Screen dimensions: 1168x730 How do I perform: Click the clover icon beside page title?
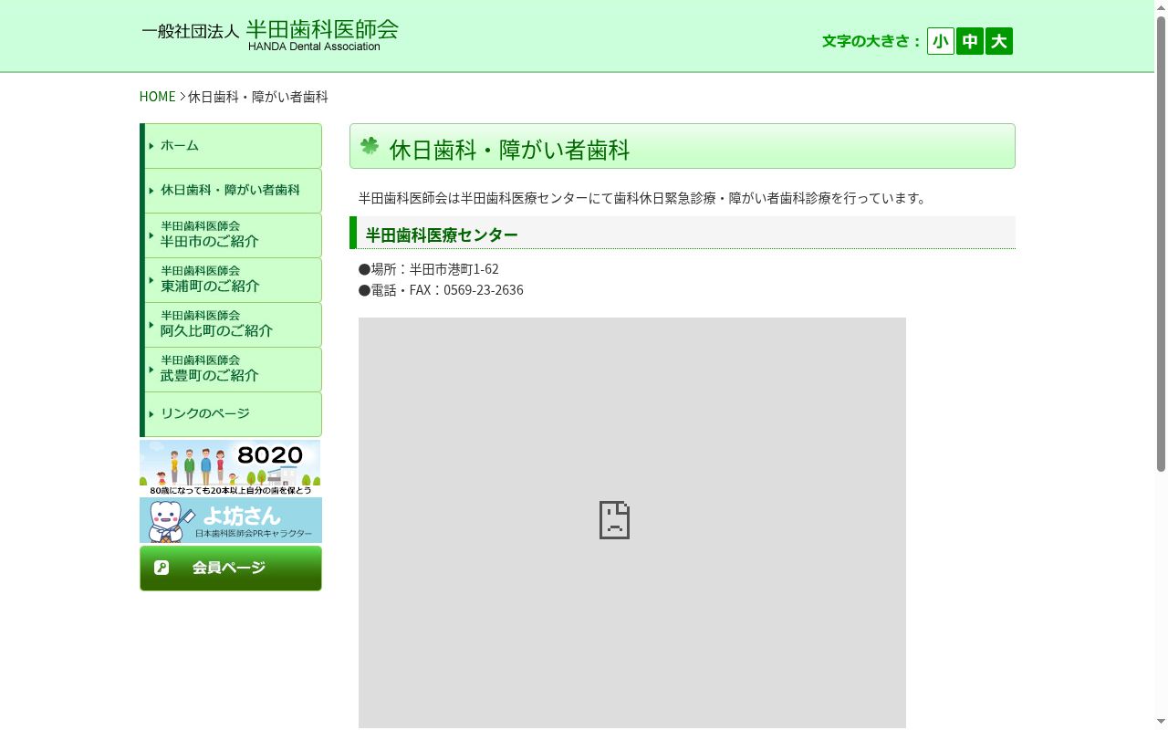[x=370, y=146]
